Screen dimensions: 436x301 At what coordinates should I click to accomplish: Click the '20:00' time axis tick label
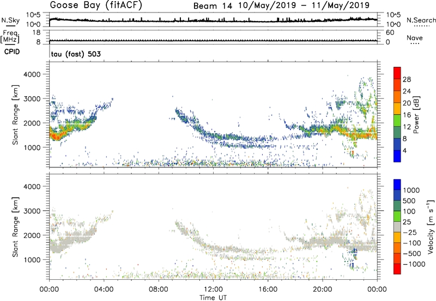[x=322, y=290]
